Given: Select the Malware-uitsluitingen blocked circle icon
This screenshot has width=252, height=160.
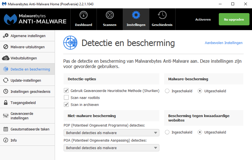Looking at the screenshot, I should [6, 47].
